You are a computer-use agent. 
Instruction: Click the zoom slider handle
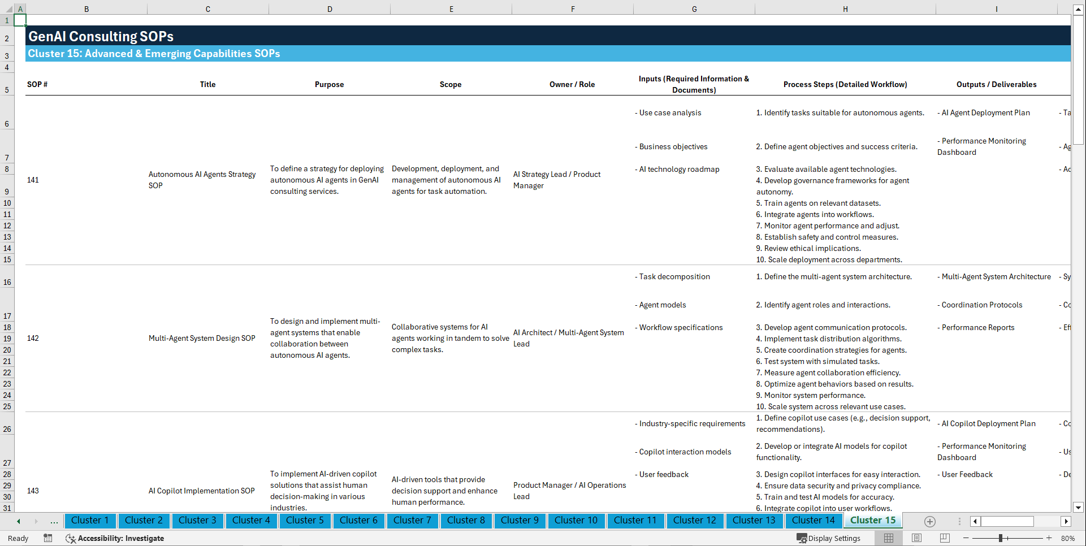[1001, 538]
